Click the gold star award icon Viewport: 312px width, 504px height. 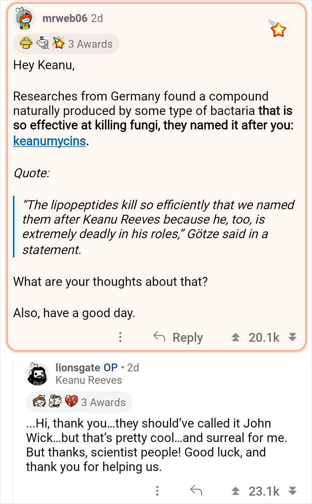tap(278, 29)
